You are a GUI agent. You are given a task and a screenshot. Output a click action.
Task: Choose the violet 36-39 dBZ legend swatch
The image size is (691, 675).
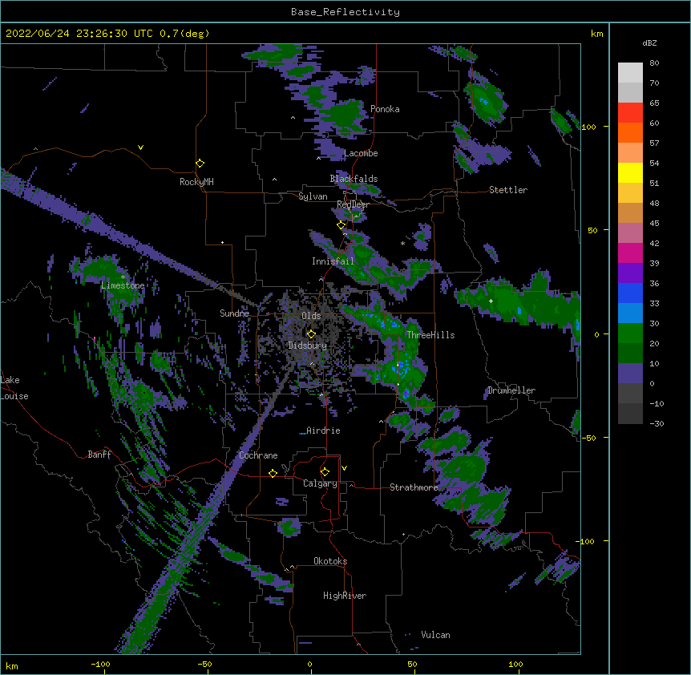point(630,273)
